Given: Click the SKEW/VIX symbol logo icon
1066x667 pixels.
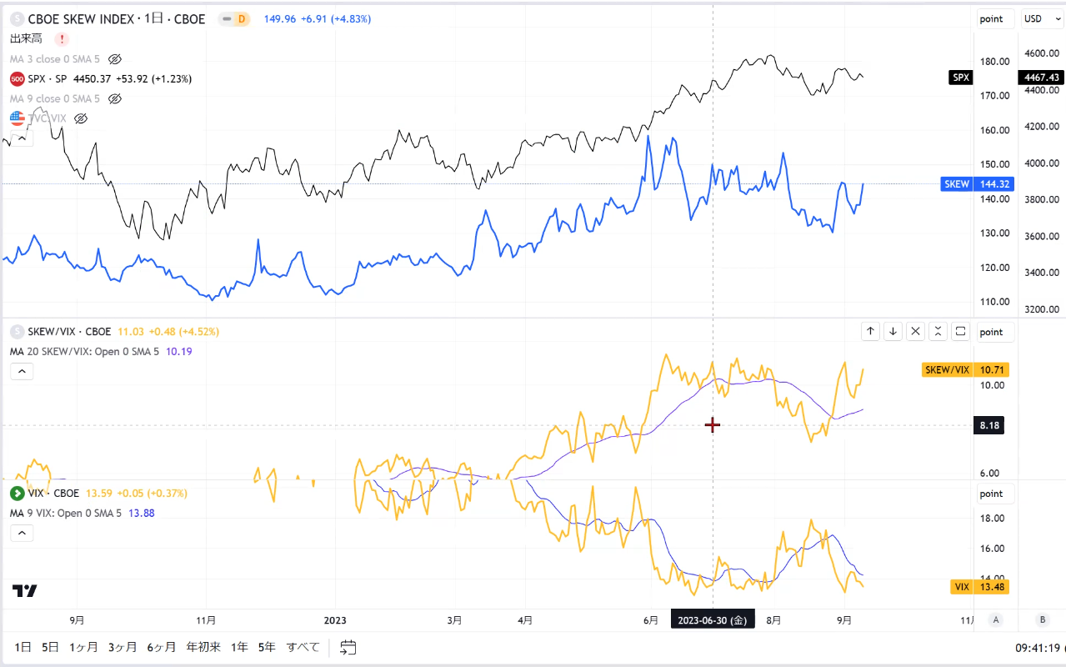Looking at the screenshot, I should [x=17, y=331].
